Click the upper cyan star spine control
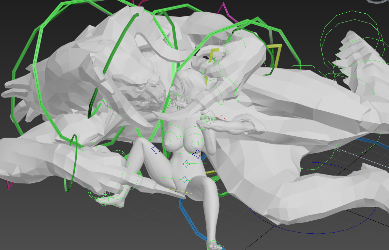Viewport: 389px width, 250px height. coord(186,164)
